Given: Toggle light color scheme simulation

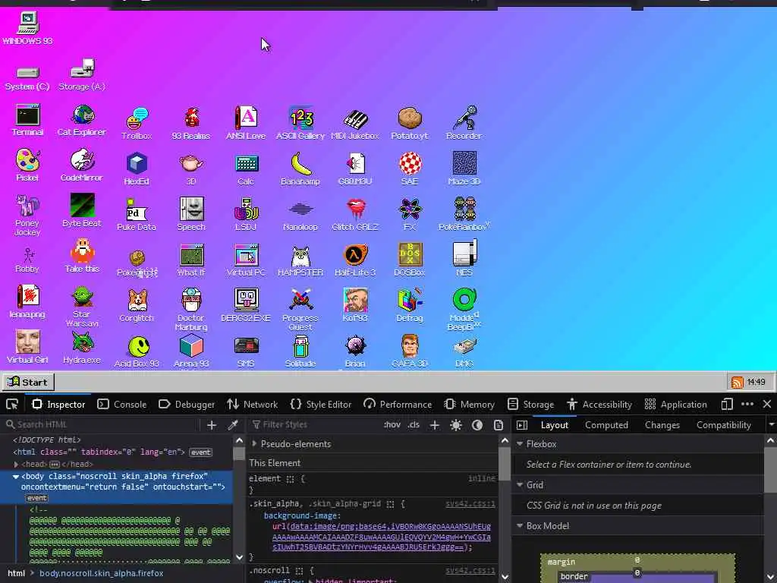Looking at the screenshot, I should pyautogui.click(x=456, y=425).
